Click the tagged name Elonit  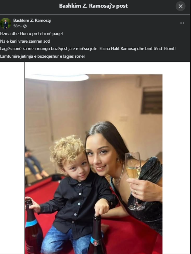(170, 49)
